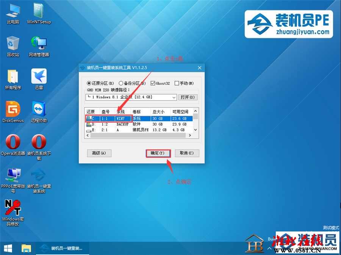Launch the 装机员一键重装系统 desktop icon
This screenshot has height=255, width=341.
point(39,181)
